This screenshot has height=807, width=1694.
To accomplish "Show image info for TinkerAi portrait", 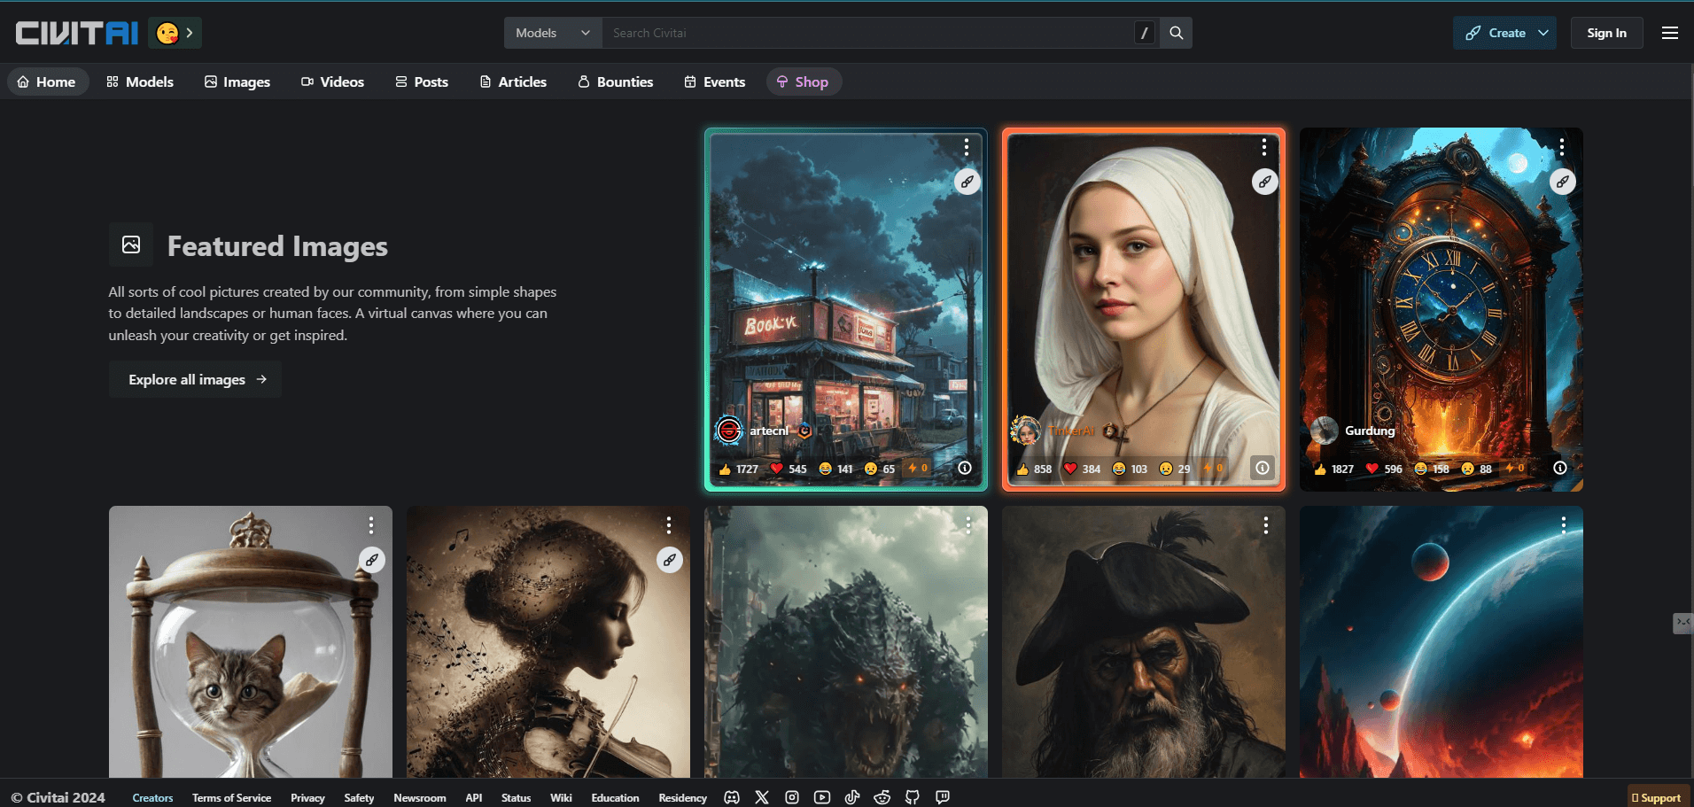I will tap(1263, 468).
